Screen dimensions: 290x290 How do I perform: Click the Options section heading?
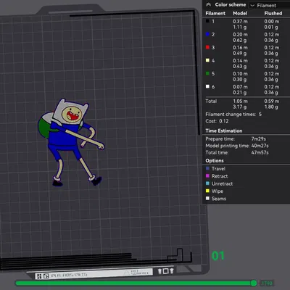215,161
